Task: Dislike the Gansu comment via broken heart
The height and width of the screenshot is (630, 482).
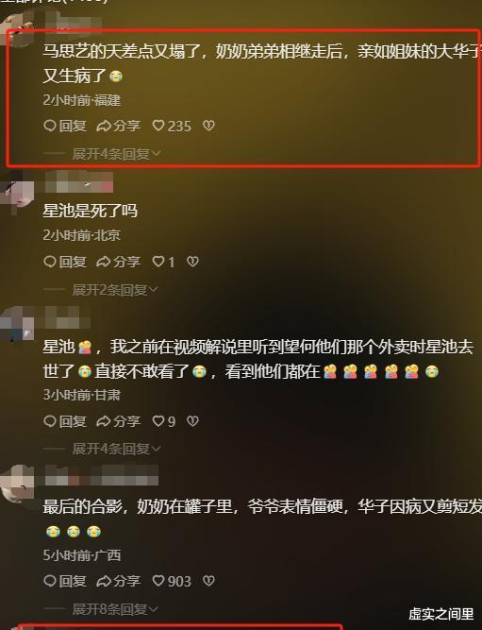Action: point(192,421)
